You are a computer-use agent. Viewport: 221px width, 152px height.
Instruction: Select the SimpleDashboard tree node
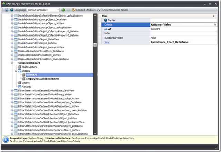[x=29, y=63]
